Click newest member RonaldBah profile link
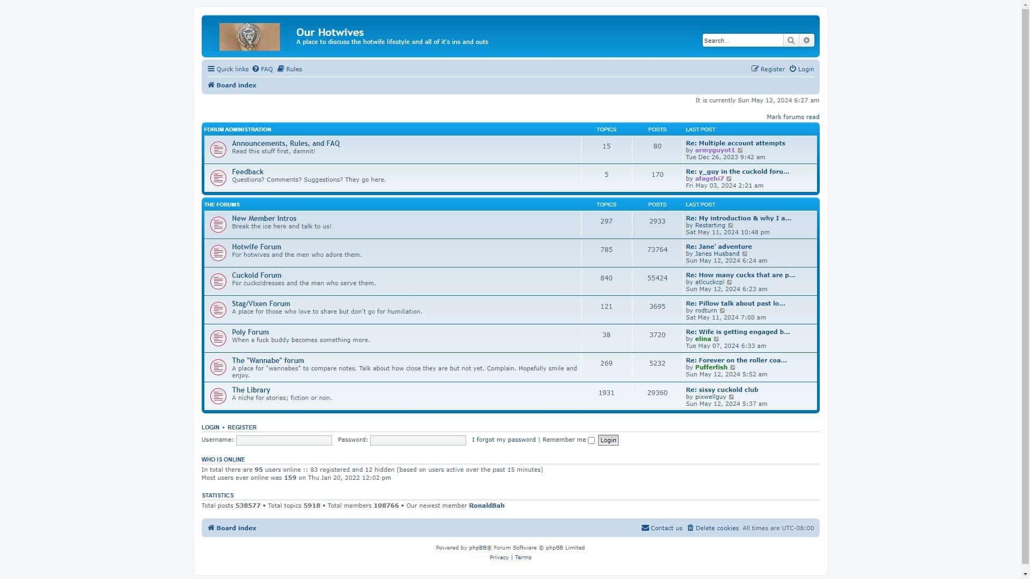The width and height of the screenshot is (1030, 579). pyautogui.click(x=486, y=506)
